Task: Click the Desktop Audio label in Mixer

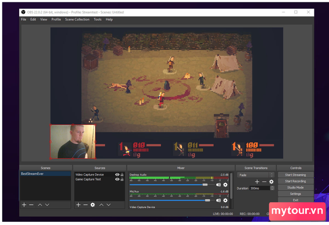Action: pyautogui.click(x=138, y=175)
